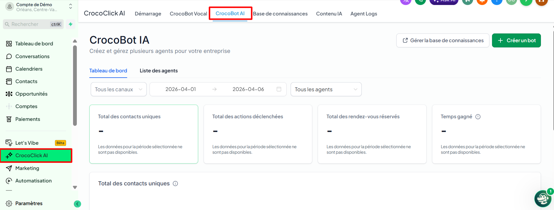Collapse the sidebar with the green chevron
The image size is (554, 210).
coord(77,204)
